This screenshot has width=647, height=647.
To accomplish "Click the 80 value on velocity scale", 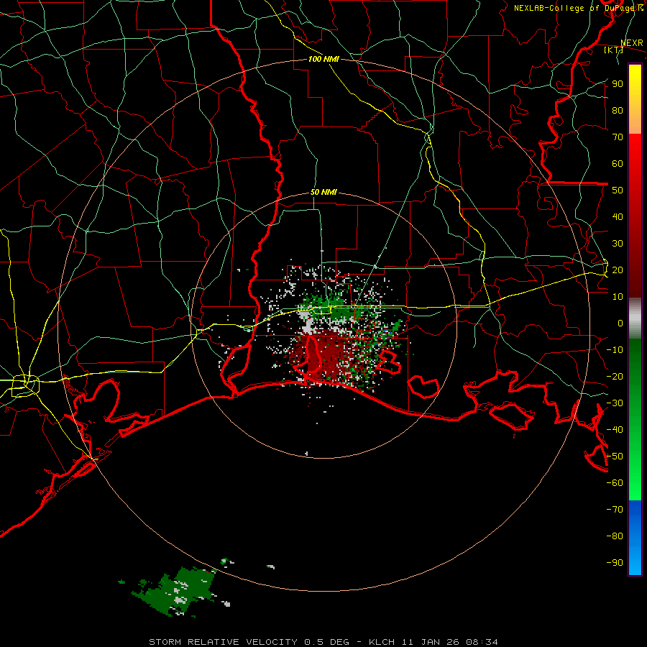I will (618, 110).
